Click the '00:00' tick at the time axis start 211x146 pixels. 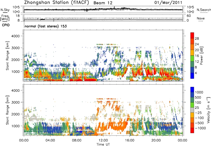[x=24, y=140]
